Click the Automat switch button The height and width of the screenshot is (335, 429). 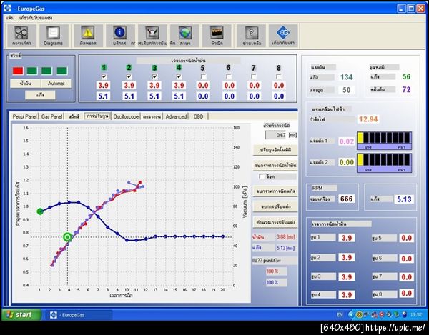(56, 84)
